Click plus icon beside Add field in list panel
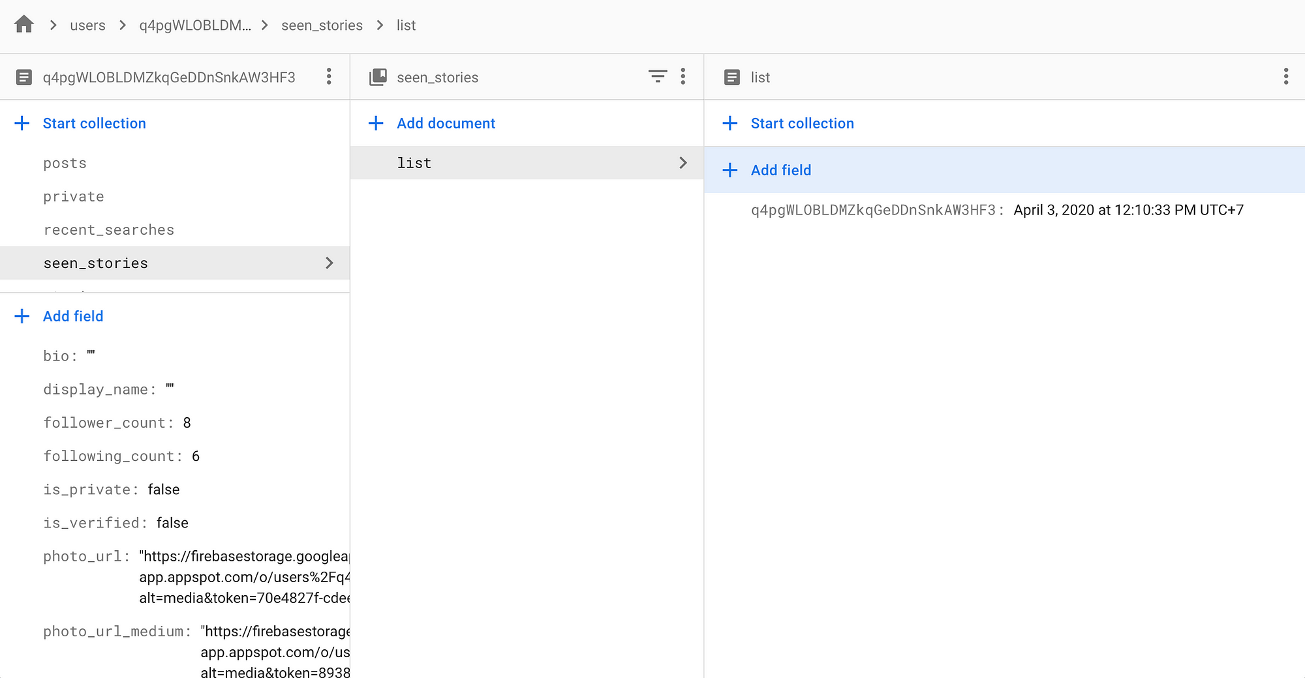Image resolution: width=1305 pixels, height=678 pixels. coord(730,170)
